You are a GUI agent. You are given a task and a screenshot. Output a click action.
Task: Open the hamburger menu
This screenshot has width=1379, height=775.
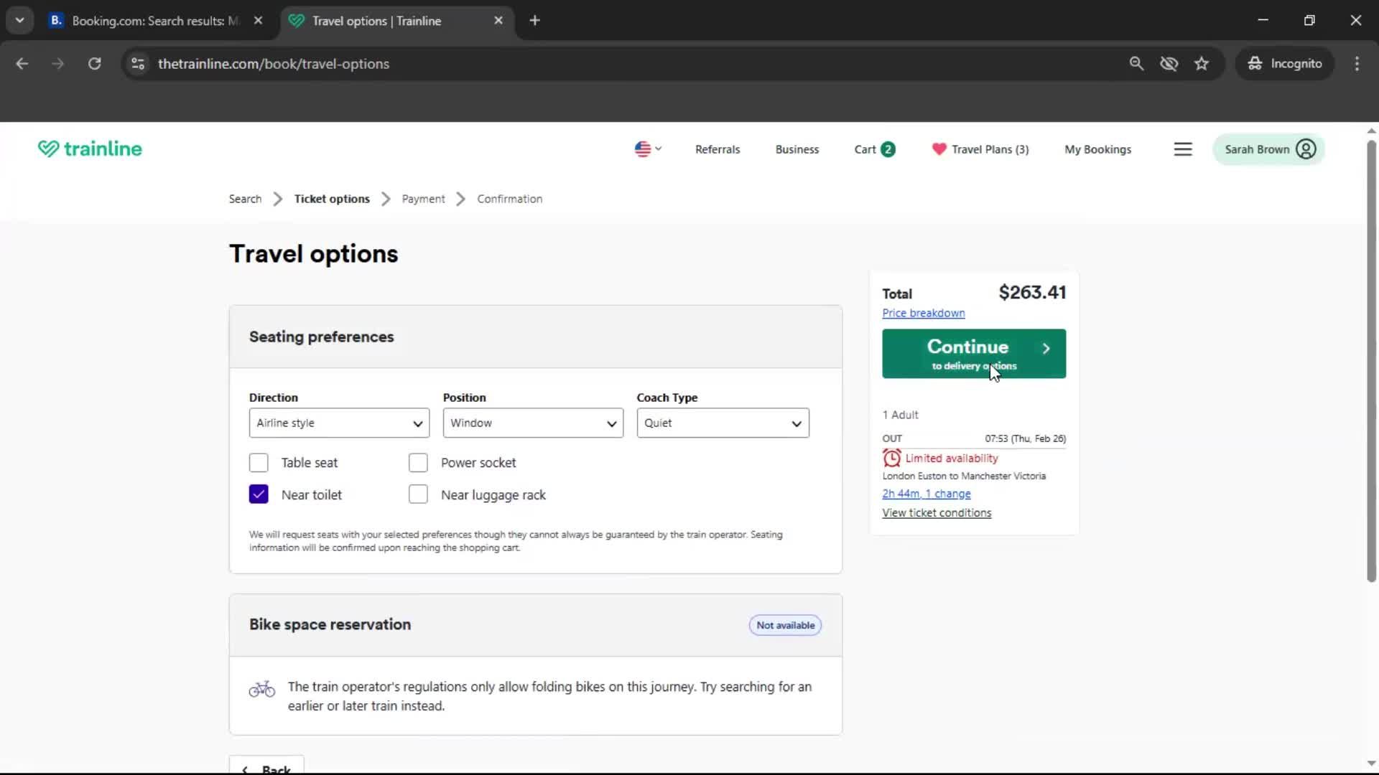pos(1183,149)
